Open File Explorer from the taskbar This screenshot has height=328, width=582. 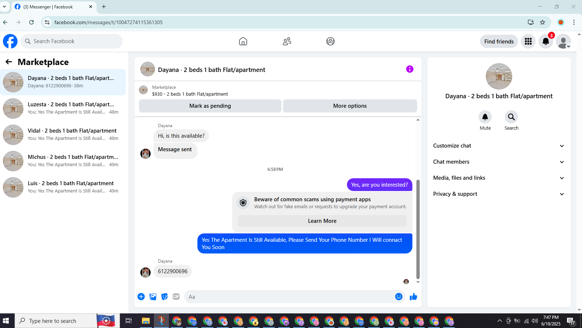tap(146, 321)
